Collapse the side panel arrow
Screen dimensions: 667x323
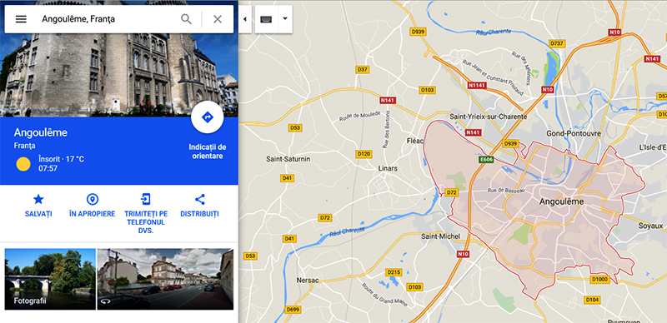pyautogui.click(x=245, y=19)
